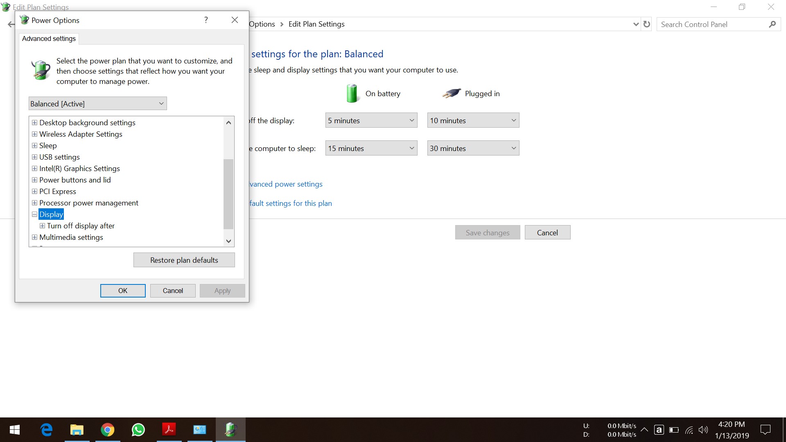Screen dimensions: 786x442
Task: Open the Start menu
Action: point(14,429)
